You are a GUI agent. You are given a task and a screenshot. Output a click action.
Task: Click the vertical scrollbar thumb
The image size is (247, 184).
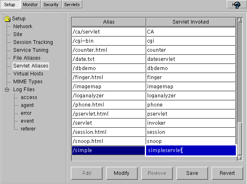tap(240, 139)
